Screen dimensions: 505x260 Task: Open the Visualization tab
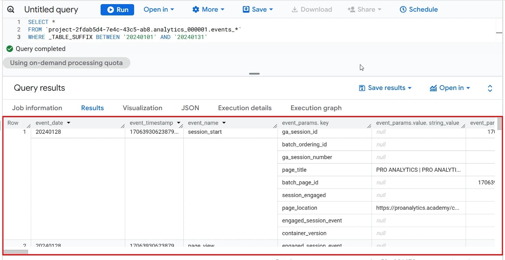pyautogui.click(x=143, y=108)
